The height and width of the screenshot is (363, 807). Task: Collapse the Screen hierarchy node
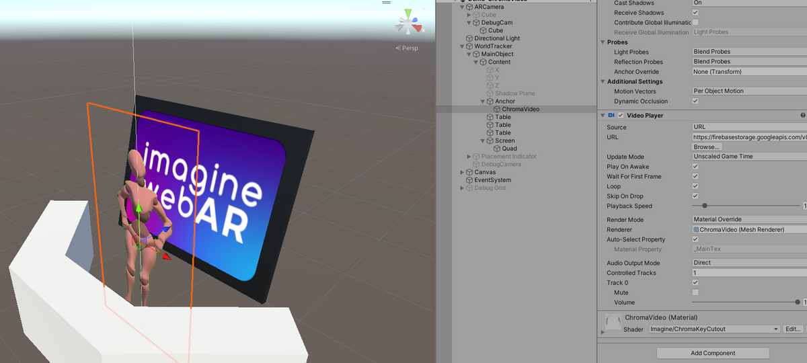484,140
